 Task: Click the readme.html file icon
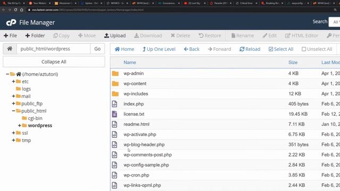[115, 124]
